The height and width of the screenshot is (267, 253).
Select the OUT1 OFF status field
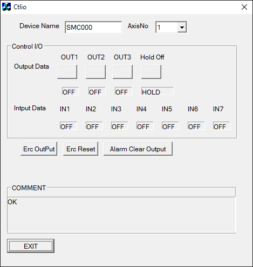(71, 91)
